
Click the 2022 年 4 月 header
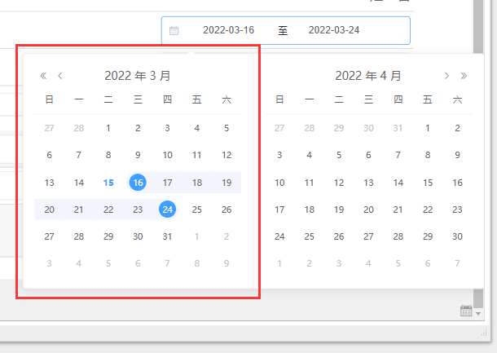pos(368,76)
